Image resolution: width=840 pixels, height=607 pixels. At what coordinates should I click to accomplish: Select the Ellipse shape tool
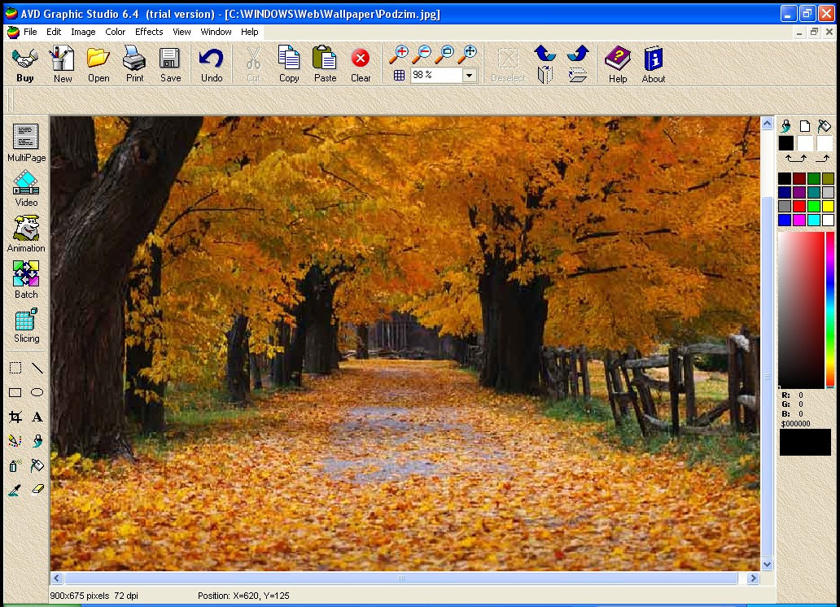(x=37, y=393)
